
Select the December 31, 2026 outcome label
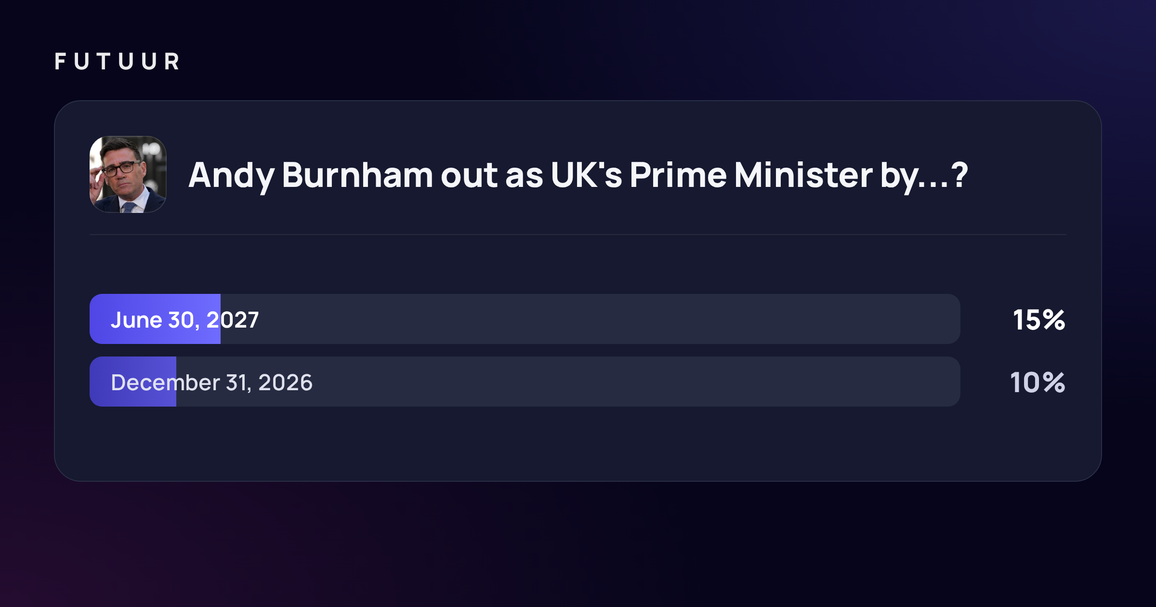212,383
